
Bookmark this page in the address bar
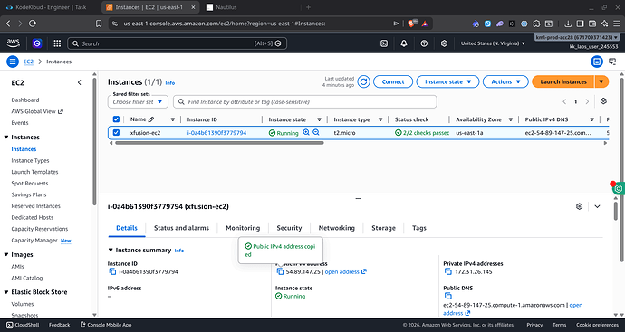[99, 24]
